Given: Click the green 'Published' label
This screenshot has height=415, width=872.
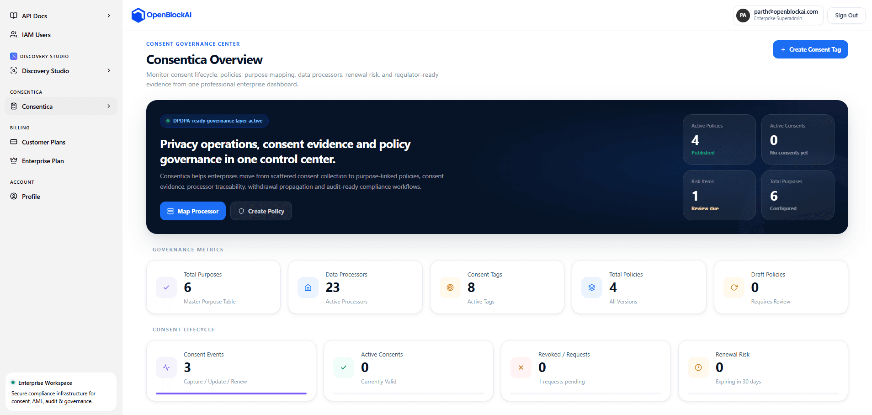Looking at the screenshot, I should (703, 153).
